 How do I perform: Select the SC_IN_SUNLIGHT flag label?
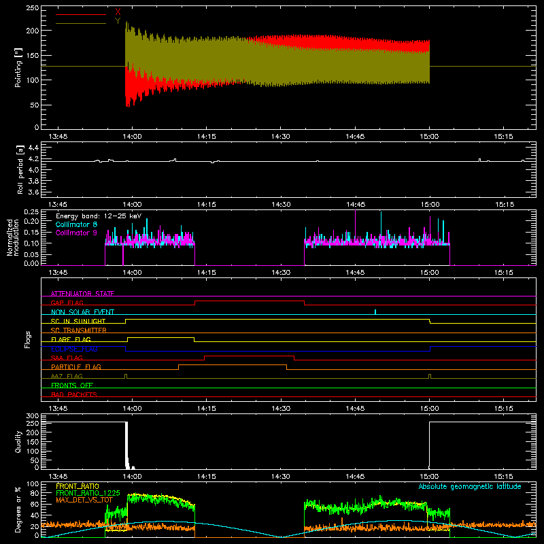(x=78, y=321)
